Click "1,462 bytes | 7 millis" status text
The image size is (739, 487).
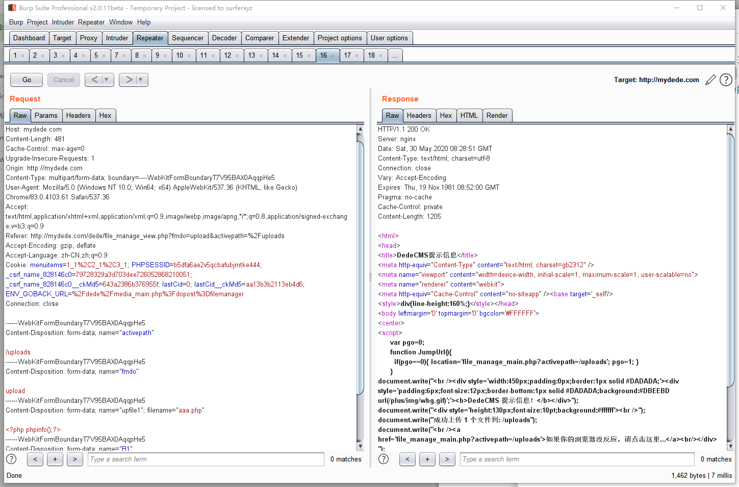pyautogui.click(x=702, y=475)
